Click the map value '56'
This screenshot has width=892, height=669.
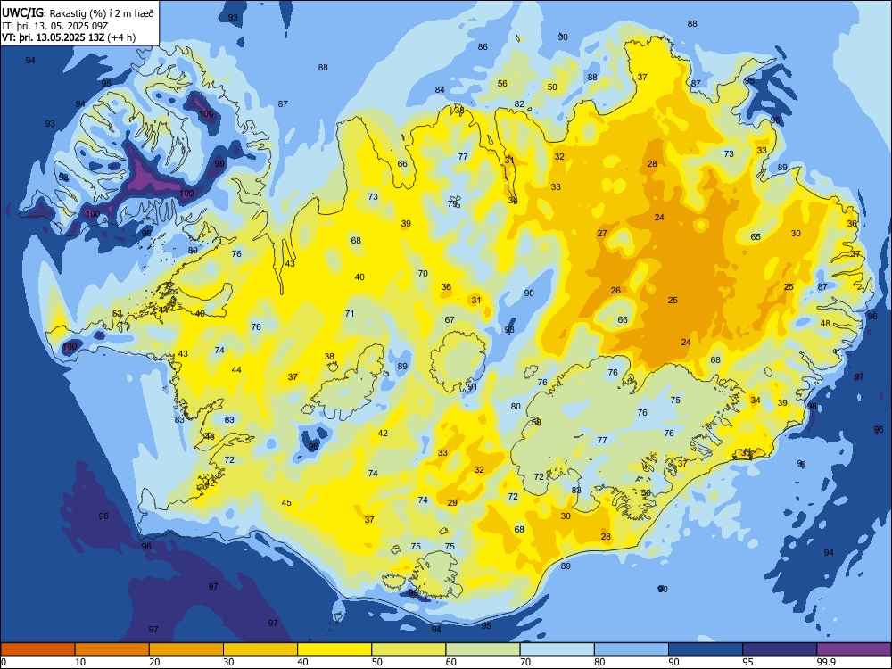(x=502, y=83)
